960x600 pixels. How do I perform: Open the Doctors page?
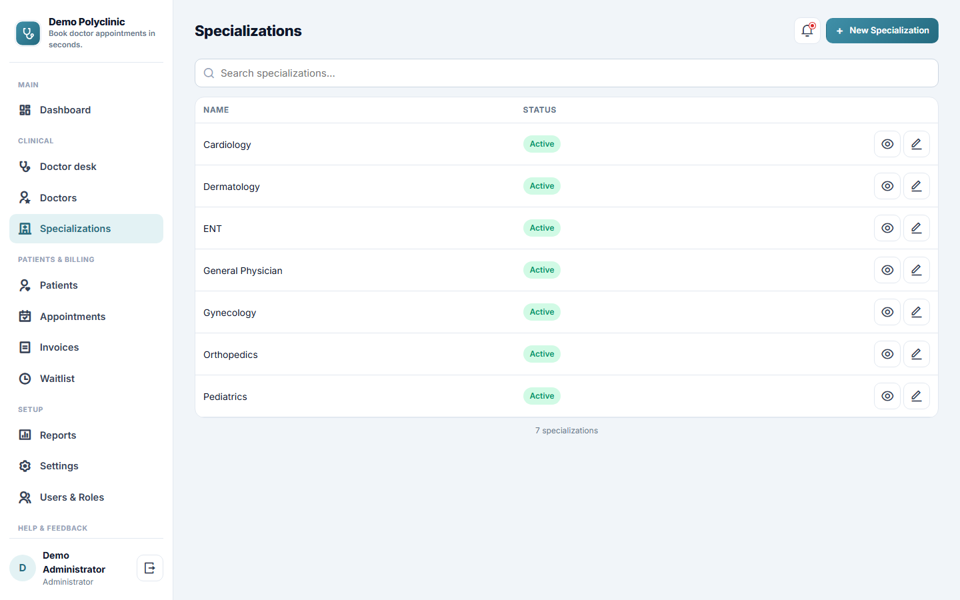click(86, 198)
